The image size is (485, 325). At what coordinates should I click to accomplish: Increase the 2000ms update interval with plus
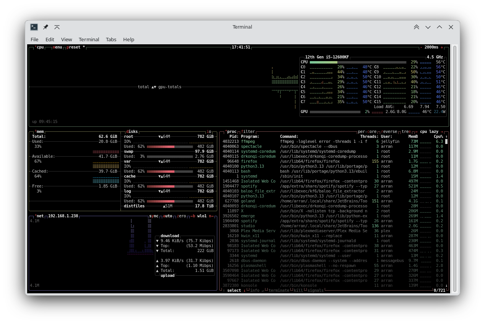[x=442, y=47]
